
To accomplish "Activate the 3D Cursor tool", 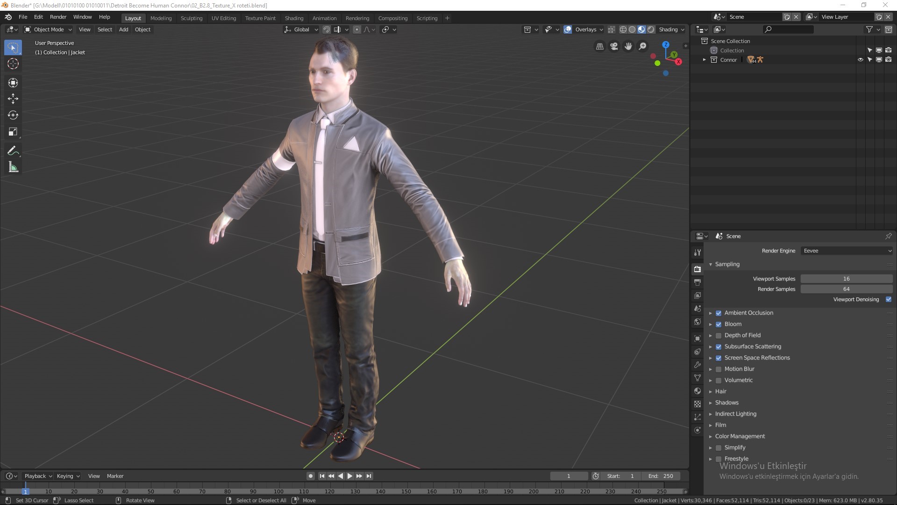I will pos(13,64).
